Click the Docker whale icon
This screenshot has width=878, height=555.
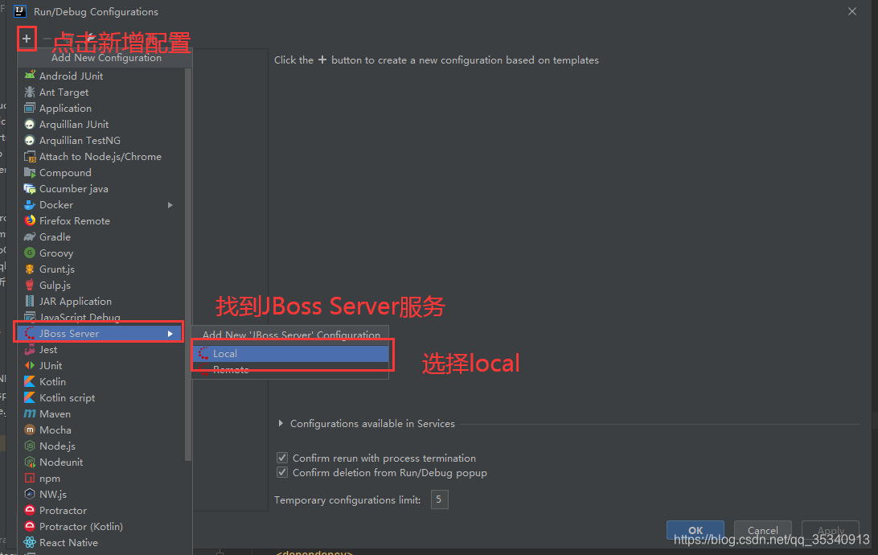pos(30,204)
